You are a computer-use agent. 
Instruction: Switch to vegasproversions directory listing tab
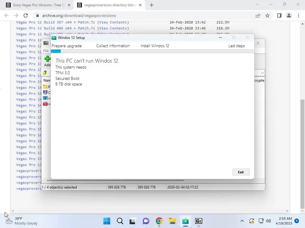pyautogui.click(x=110, y=5)
